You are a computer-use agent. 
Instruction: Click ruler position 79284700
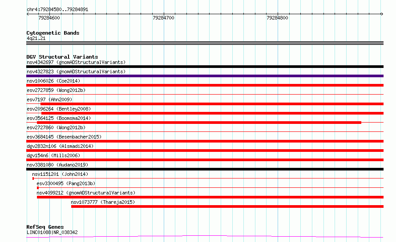coord(163,18)
